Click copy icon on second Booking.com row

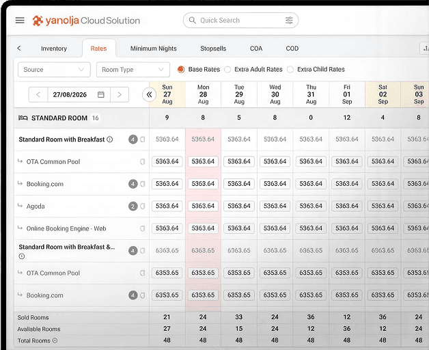point(143,295)
